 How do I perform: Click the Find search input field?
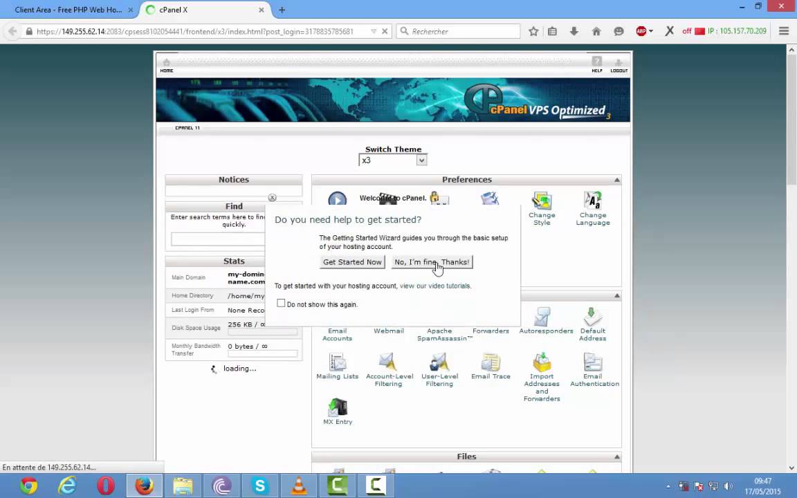pyautogui.click(x=218, y=239)
